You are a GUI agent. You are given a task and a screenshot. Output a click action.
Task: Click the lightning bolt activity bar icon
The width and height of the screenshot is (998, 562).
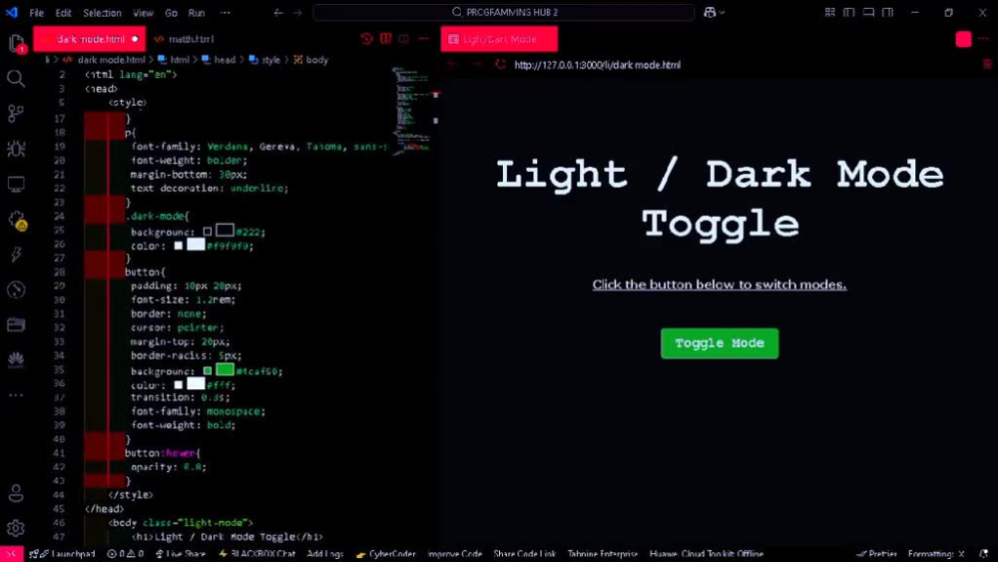click(x=16, y=255)
